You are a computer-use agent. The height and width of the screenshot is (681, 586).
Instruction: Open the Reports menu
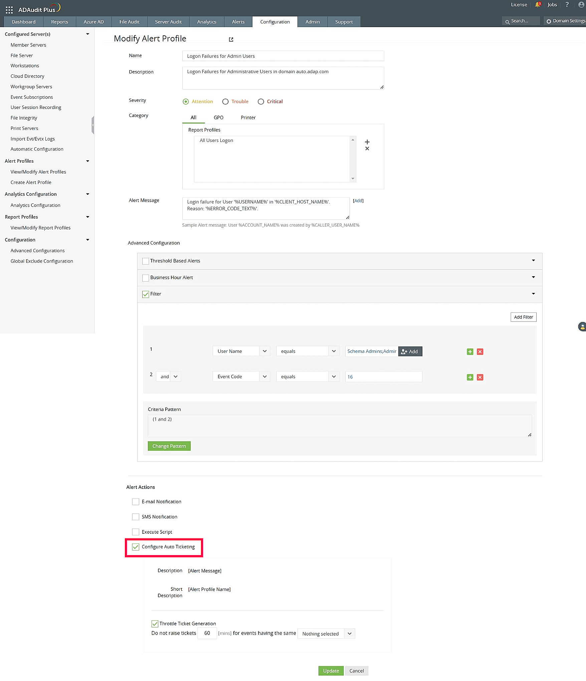coord(59,21)
